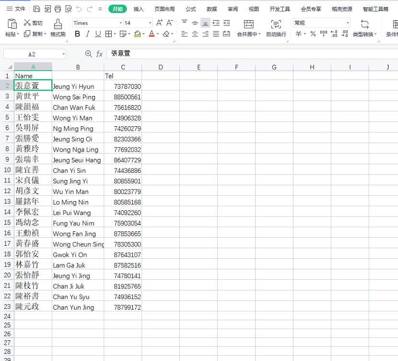Screen dimensions: 398x361
Task: Toggle Bold formatting
Action: pyautogui.click(x=77, y=34)
